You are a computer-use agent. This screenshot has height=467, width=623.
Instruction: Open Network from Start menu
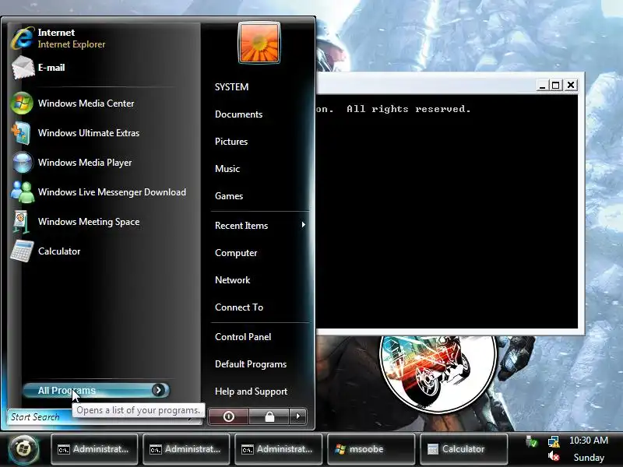(232, 280)
